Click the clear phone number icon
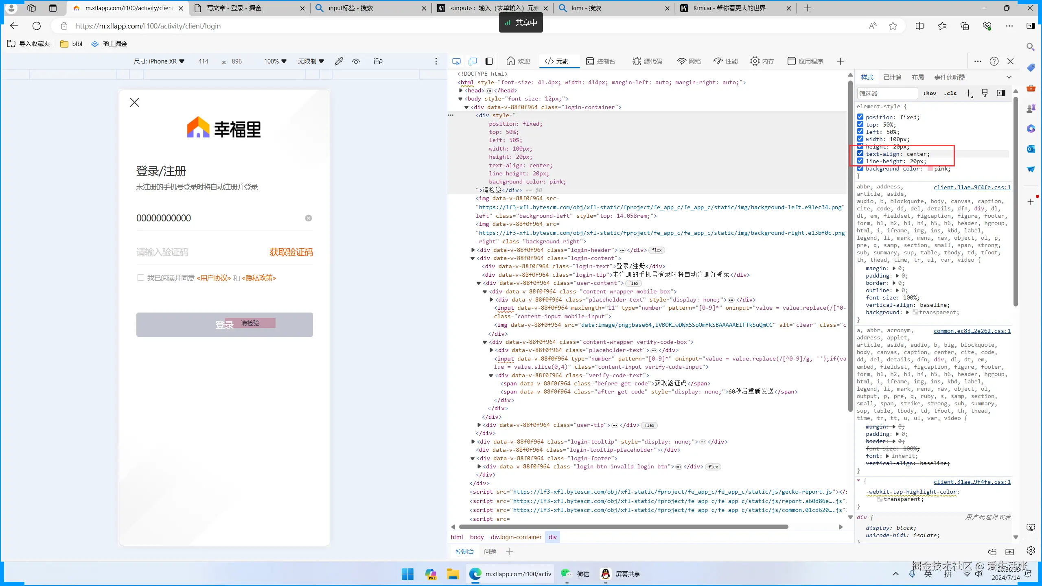 pyautogui.click(x=309, y=218)
